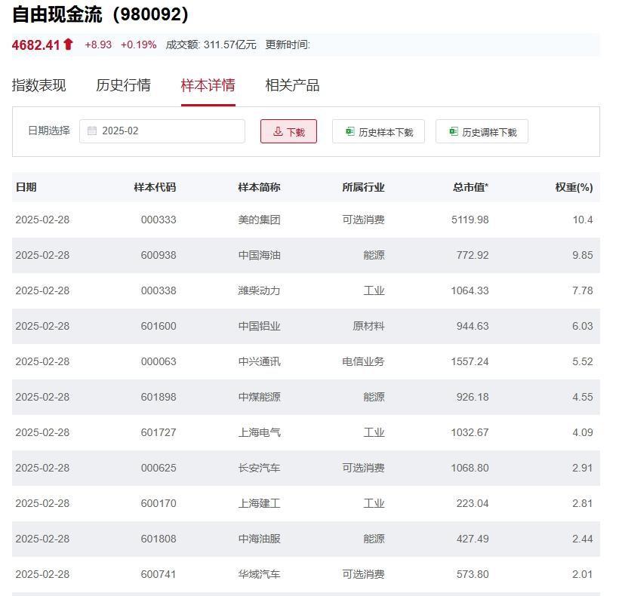The image size is (619, 596).
Task: Click sample code 601808
Action: [x=159, y=539]
